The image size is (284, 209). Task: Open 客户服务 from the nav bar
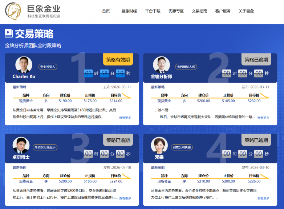coord(223,11)
